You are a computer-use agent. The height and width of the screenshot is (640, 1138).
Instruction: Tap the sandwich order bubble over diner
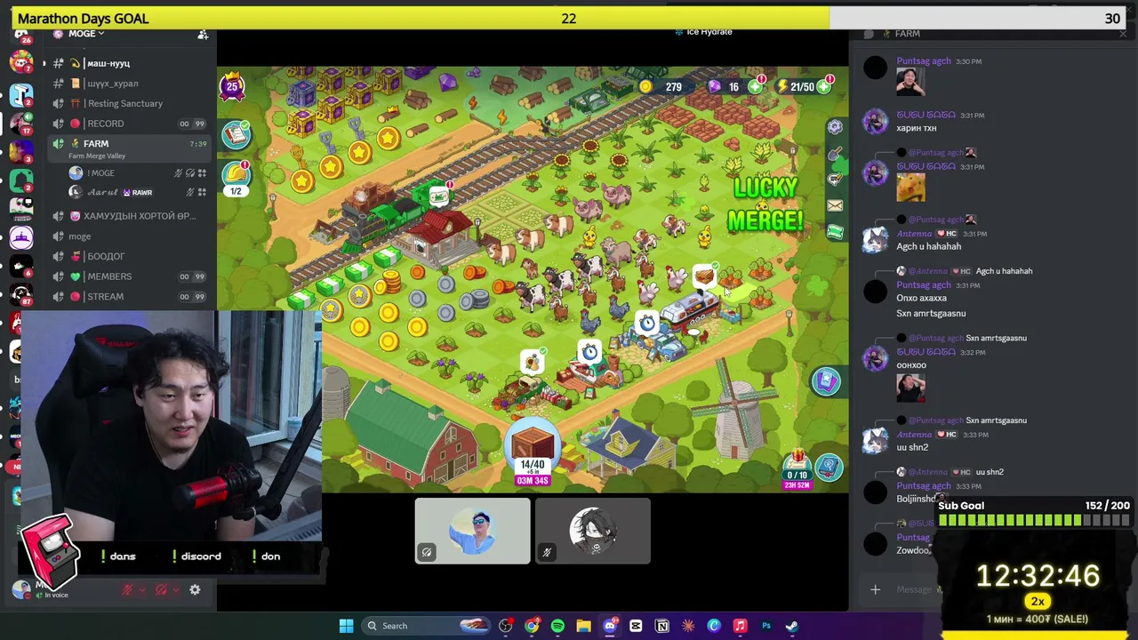coord(704,276)
